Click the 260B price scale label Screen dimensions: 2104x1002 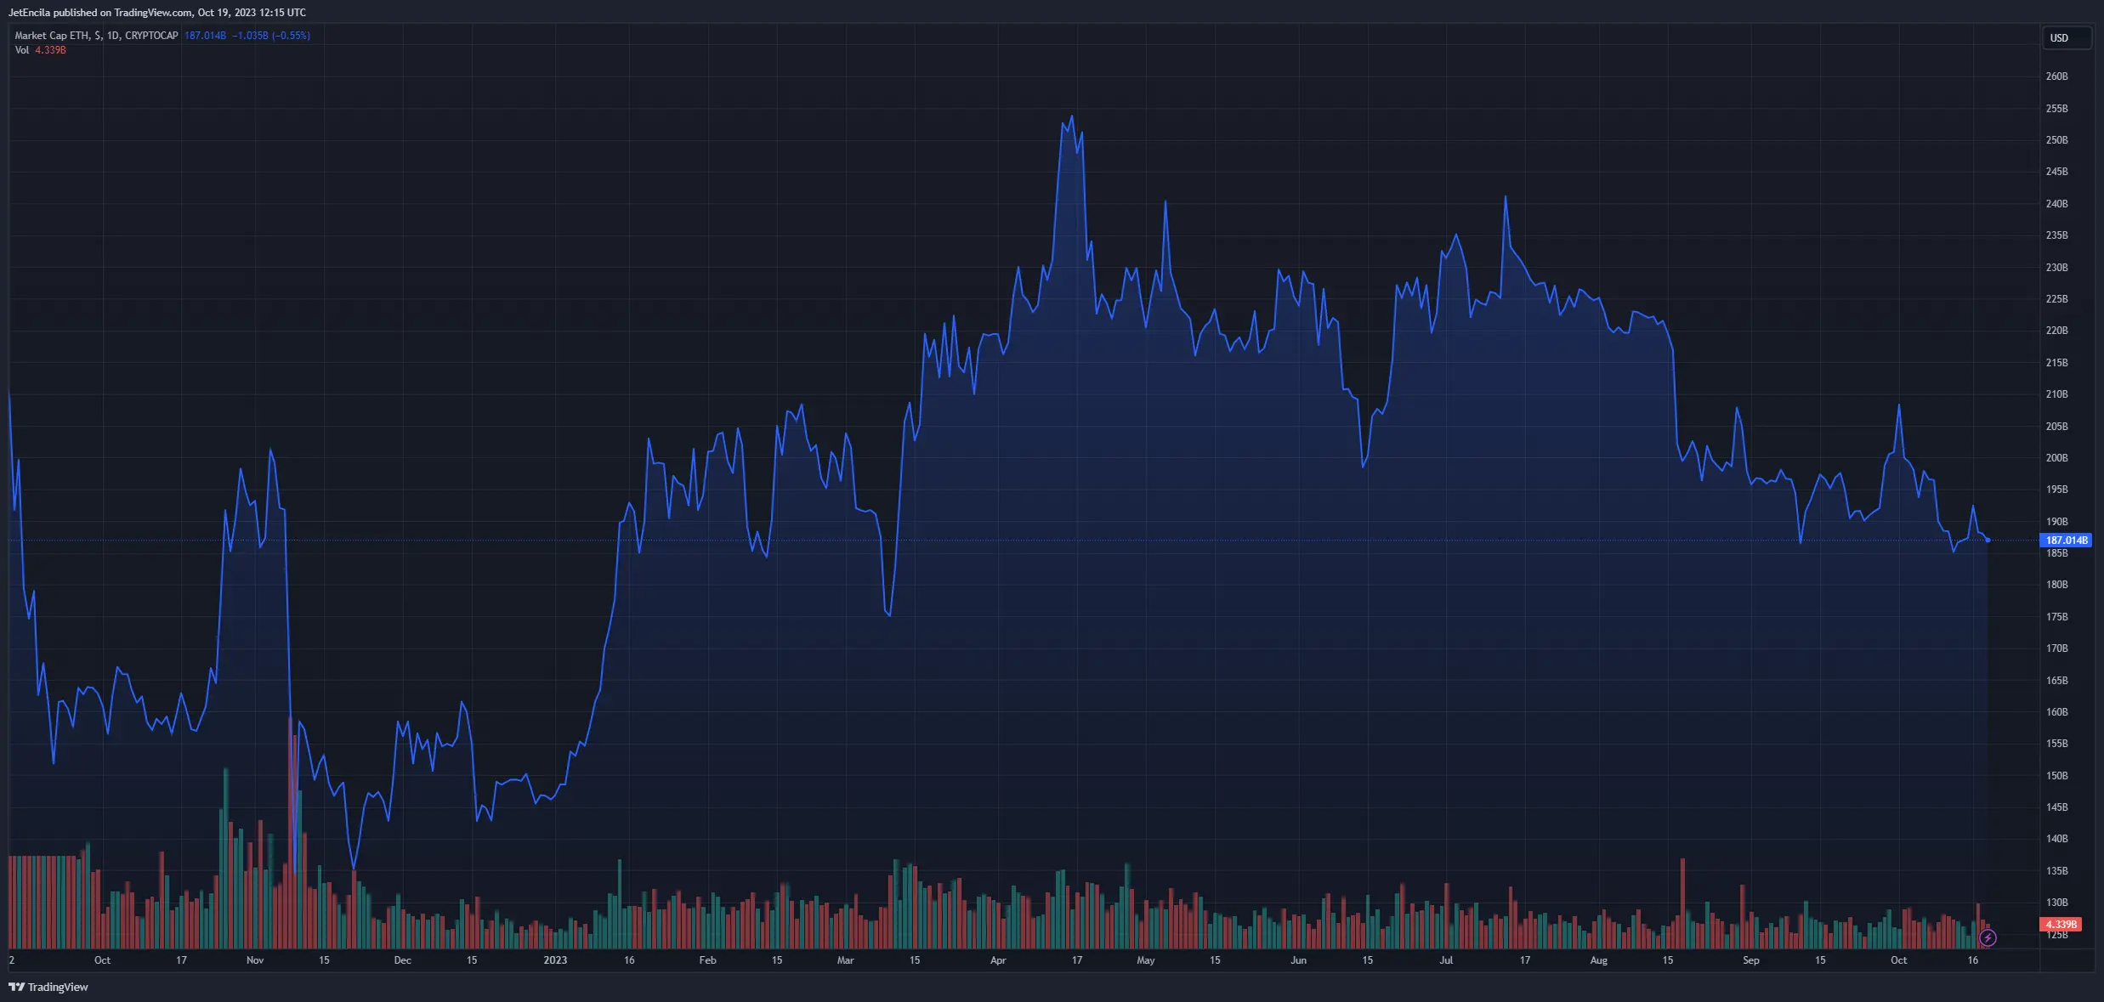[x=2056, y=76]
